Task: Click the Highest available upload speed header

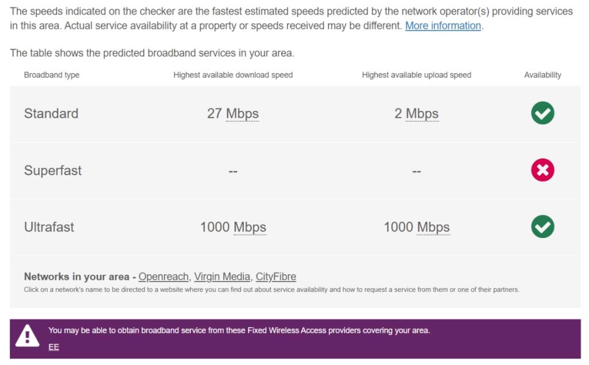Action: tap(416, 75)
